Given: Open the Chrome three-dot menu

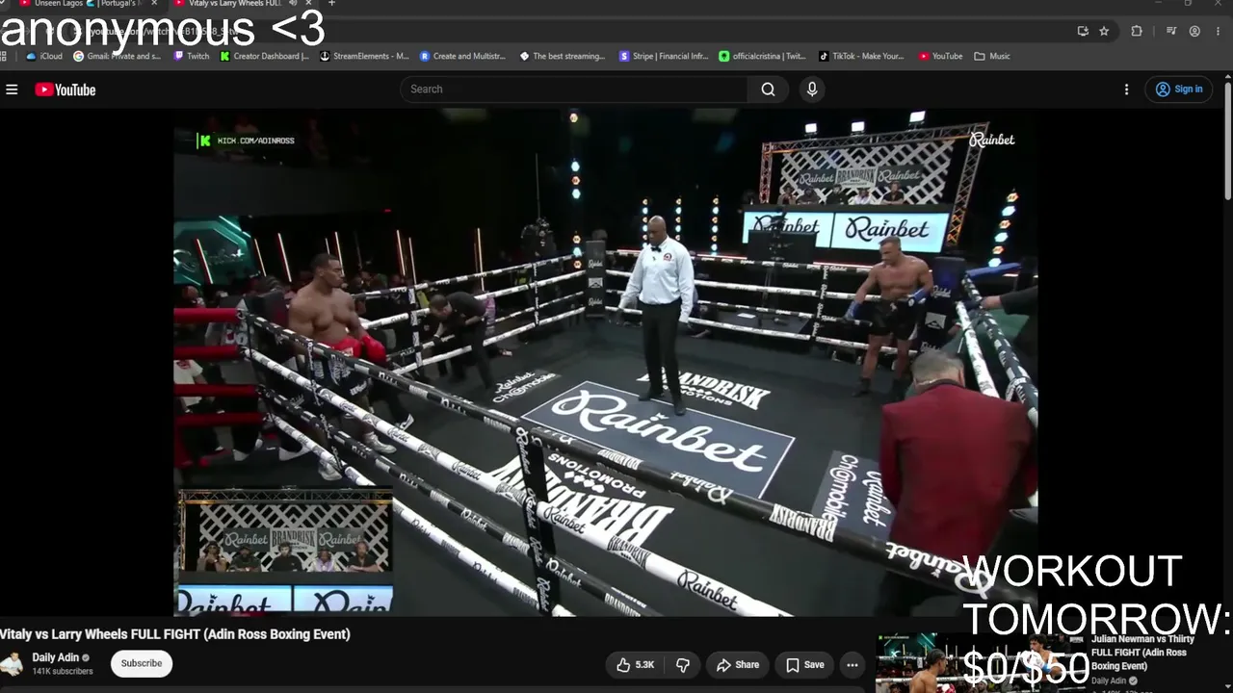Looking at the screenshot, I should pos(1219,31).
